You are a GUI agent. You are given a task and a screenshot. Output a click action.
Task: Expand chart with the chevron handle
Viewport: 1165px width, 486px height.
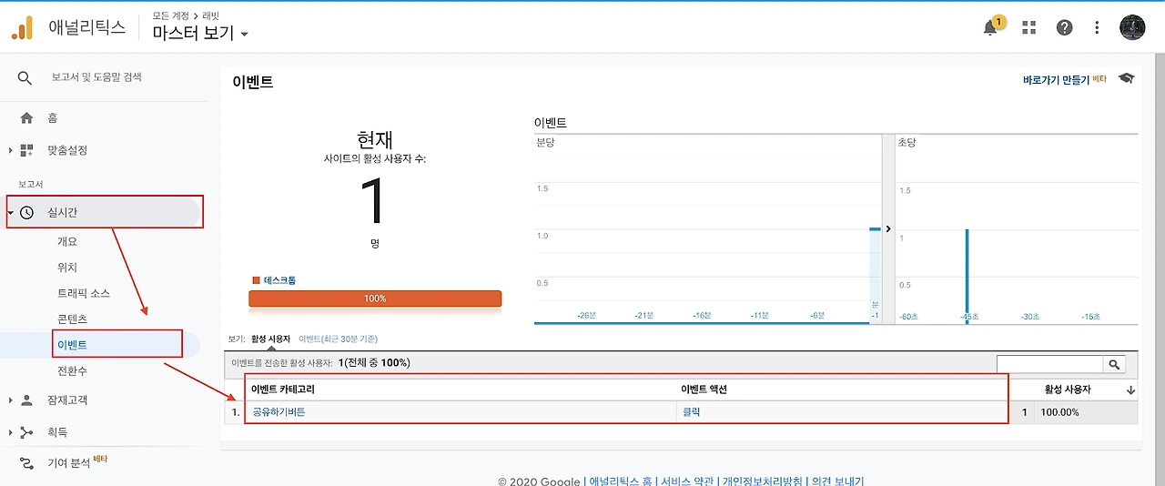888,229
